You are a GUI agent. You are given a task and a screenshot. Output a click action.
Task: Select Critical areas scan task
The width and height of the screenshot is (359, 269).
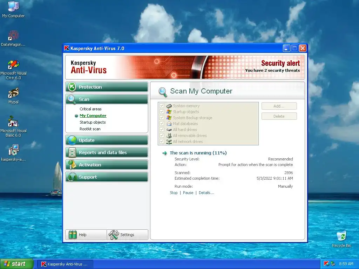point(90,109)
